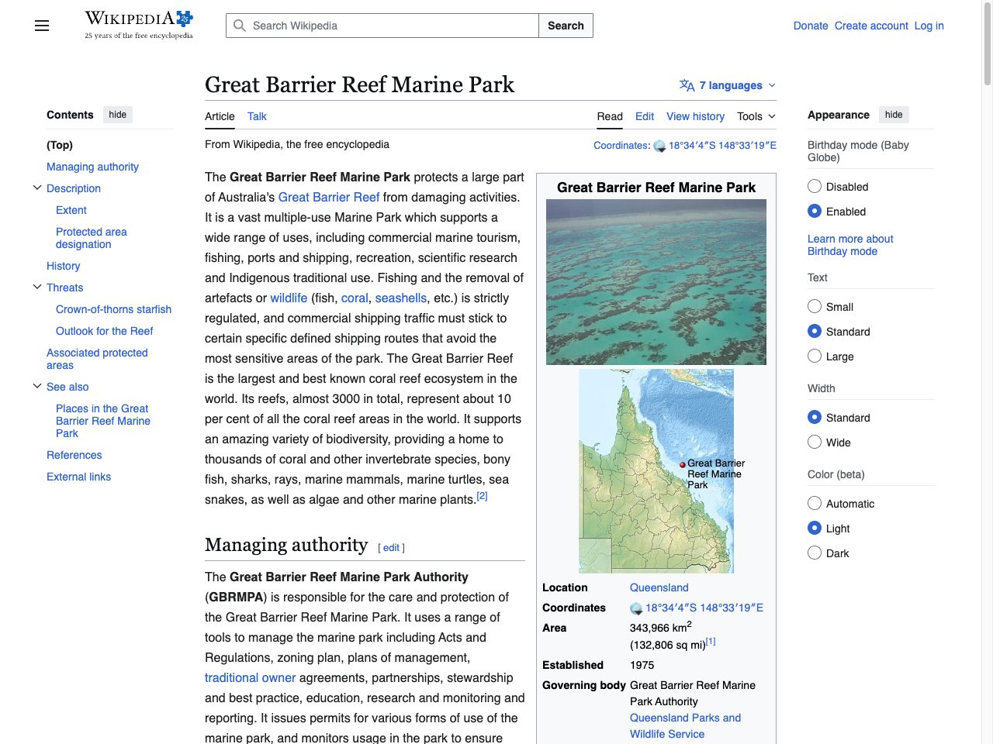Disable Birthday mode
The width and height of the screenshot is (993, 744).
(815, 186)
